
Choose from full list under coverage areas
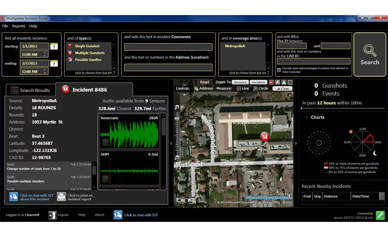pos(249,73)
